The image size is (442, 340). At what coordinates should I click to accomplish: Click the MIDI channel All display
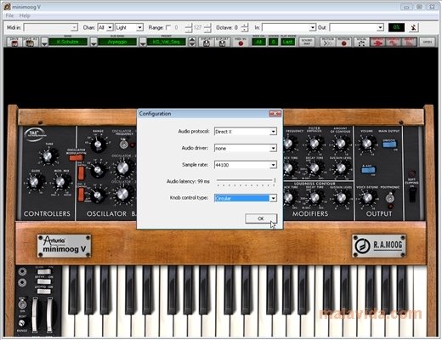tap(258, 42)
